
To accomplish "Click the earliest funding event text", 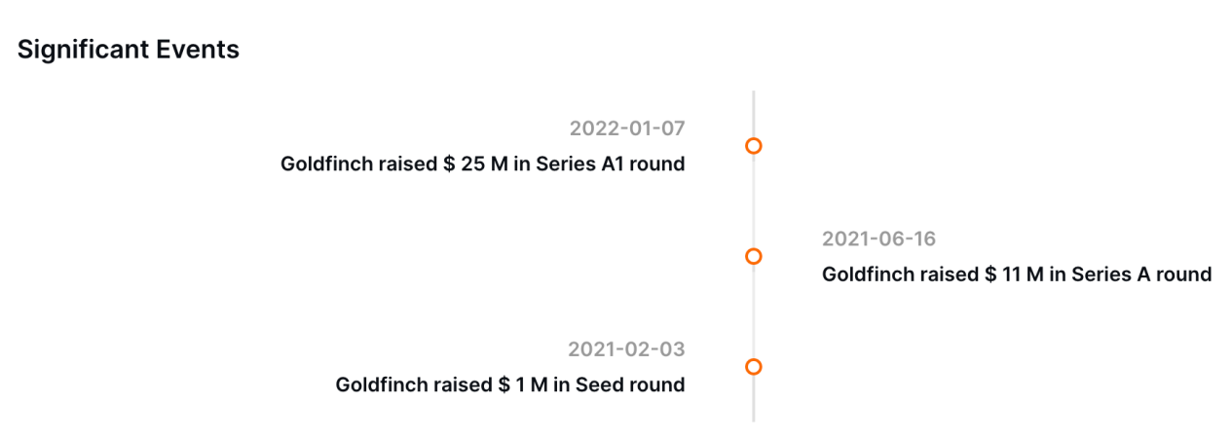I will click(509, 384).
